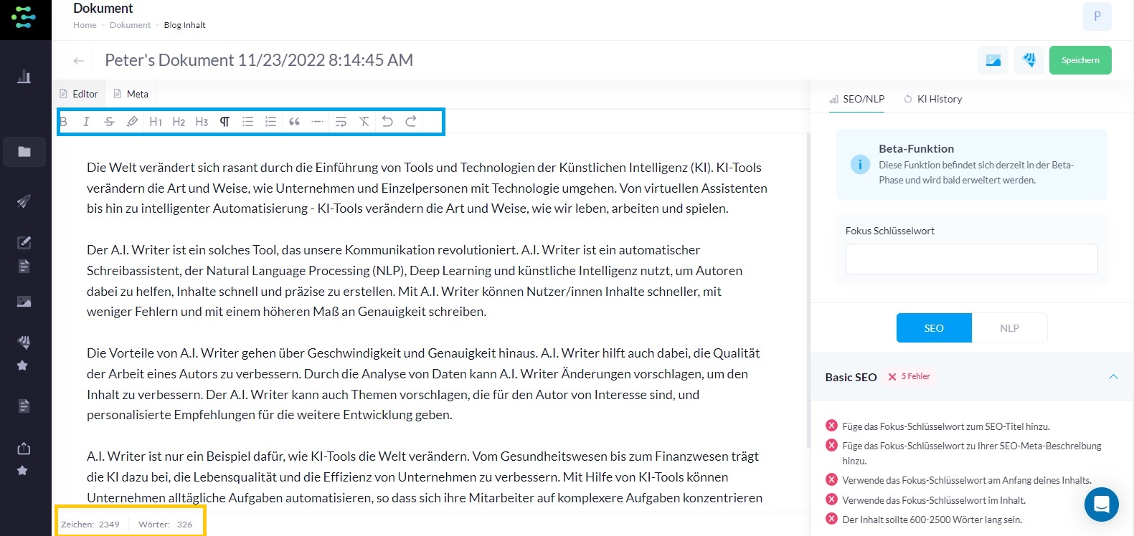Insert a hard line break
The height and width of the screenshot is (536, 1134).
point(341,122)
